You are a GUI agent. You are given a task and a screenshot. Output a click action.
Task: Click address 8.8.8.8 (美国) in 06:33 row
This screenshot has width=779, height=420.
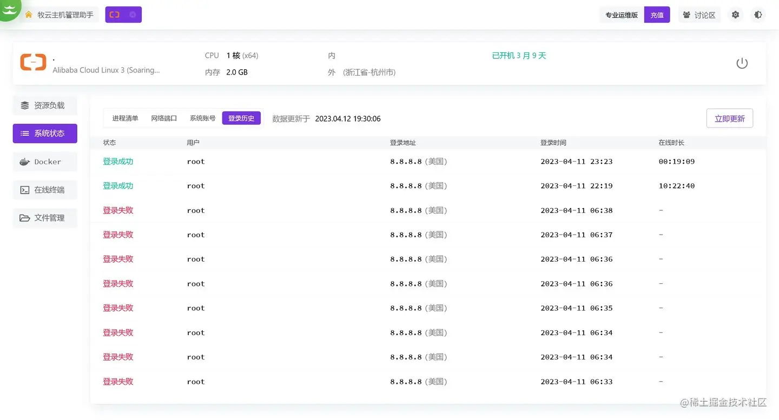[419, 382]
